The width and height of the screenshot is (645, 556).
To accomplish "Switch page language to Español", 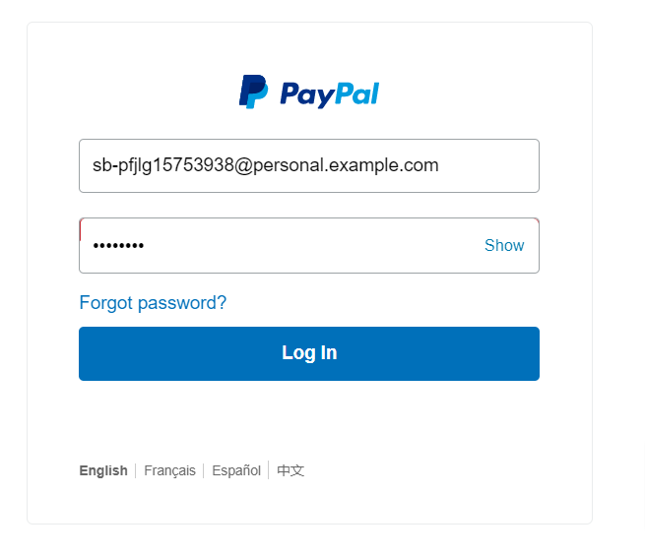I will point(236,470).
